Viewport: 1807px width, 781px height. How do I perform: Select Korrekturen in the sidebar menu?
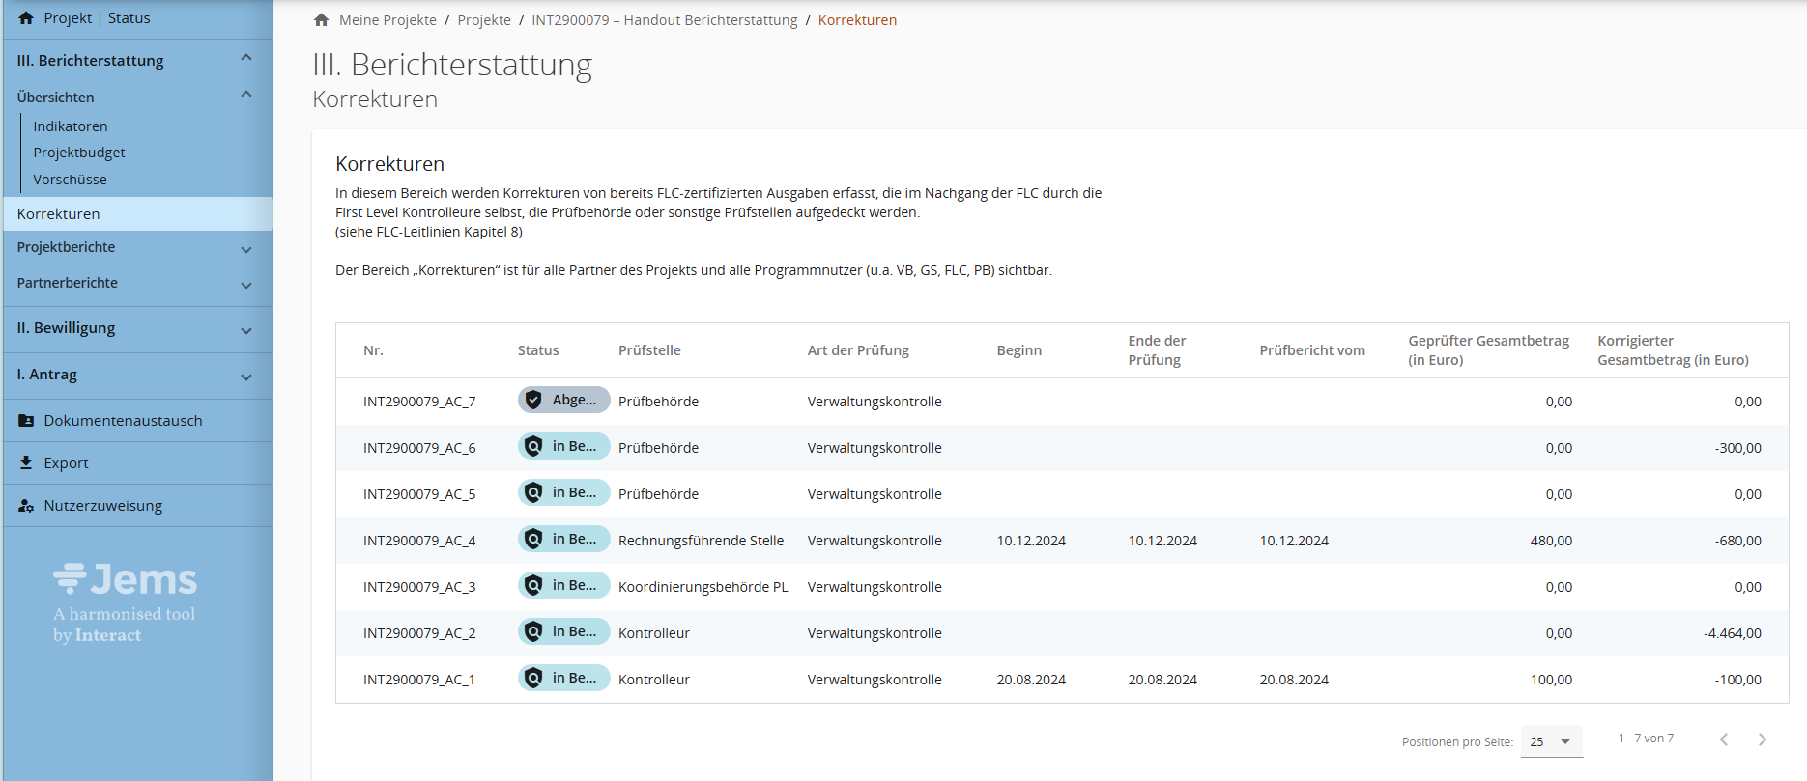point(59,214)
